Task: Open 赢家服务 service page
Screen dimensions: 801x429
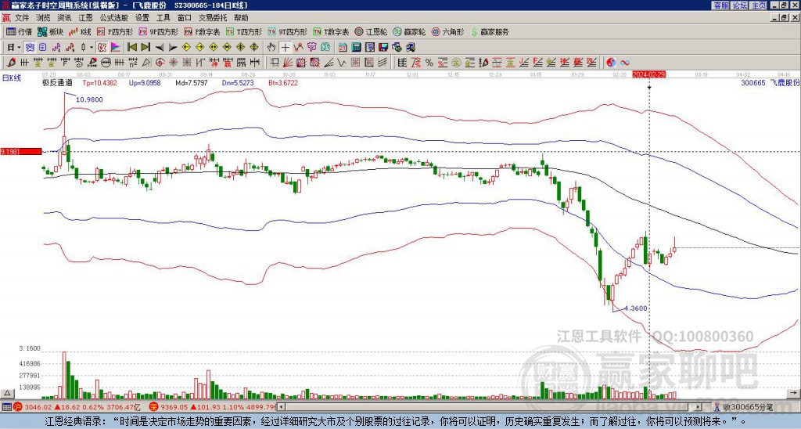Action: click(x=490, y=31)
